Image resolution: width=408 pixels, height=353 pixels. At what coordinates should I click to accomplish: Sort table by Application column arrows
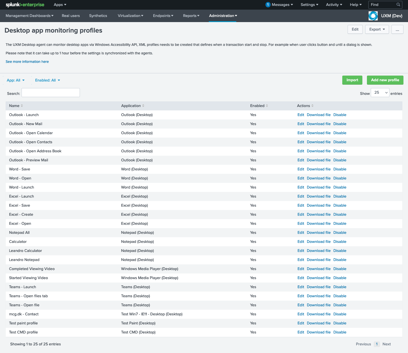click(x=143, y=106)
